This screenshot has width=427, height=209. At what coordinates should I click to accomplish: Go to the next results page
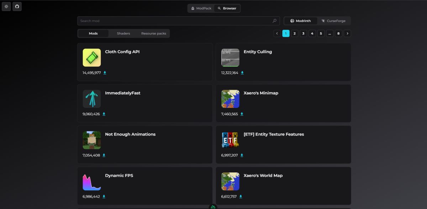coord(348,33)
